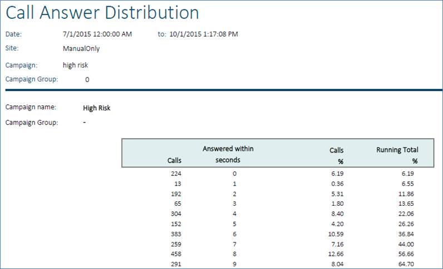This screenshot has width=443, height=269.
Task: Click the Calls column header on left
Action: (174, 160)
